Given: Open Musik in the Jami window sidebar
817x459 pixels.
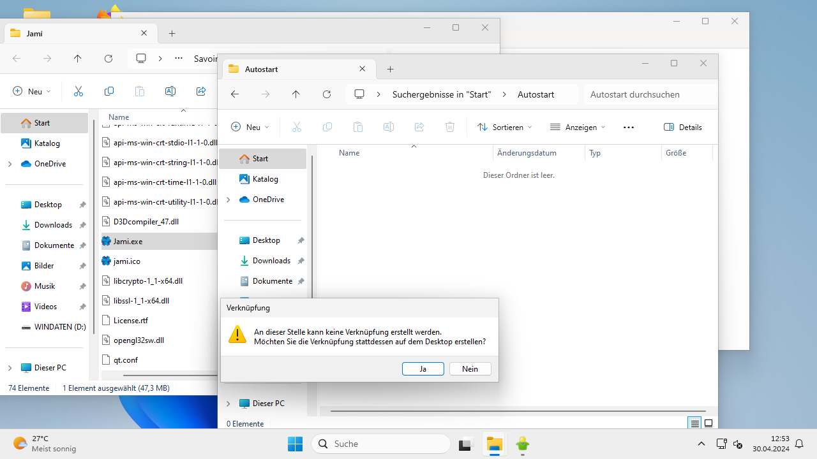Looking at the screenshot, I should click(x=44, y=286).
